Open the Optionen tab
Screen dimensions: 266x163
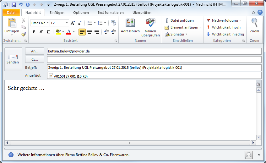81,13
